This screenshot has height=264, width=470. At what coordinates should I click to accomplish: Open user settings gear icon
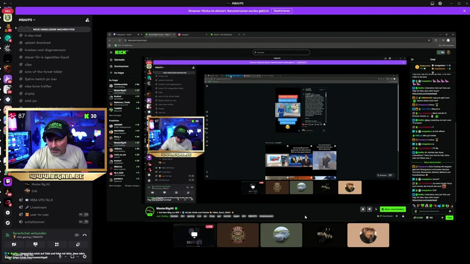pos(84,256)
